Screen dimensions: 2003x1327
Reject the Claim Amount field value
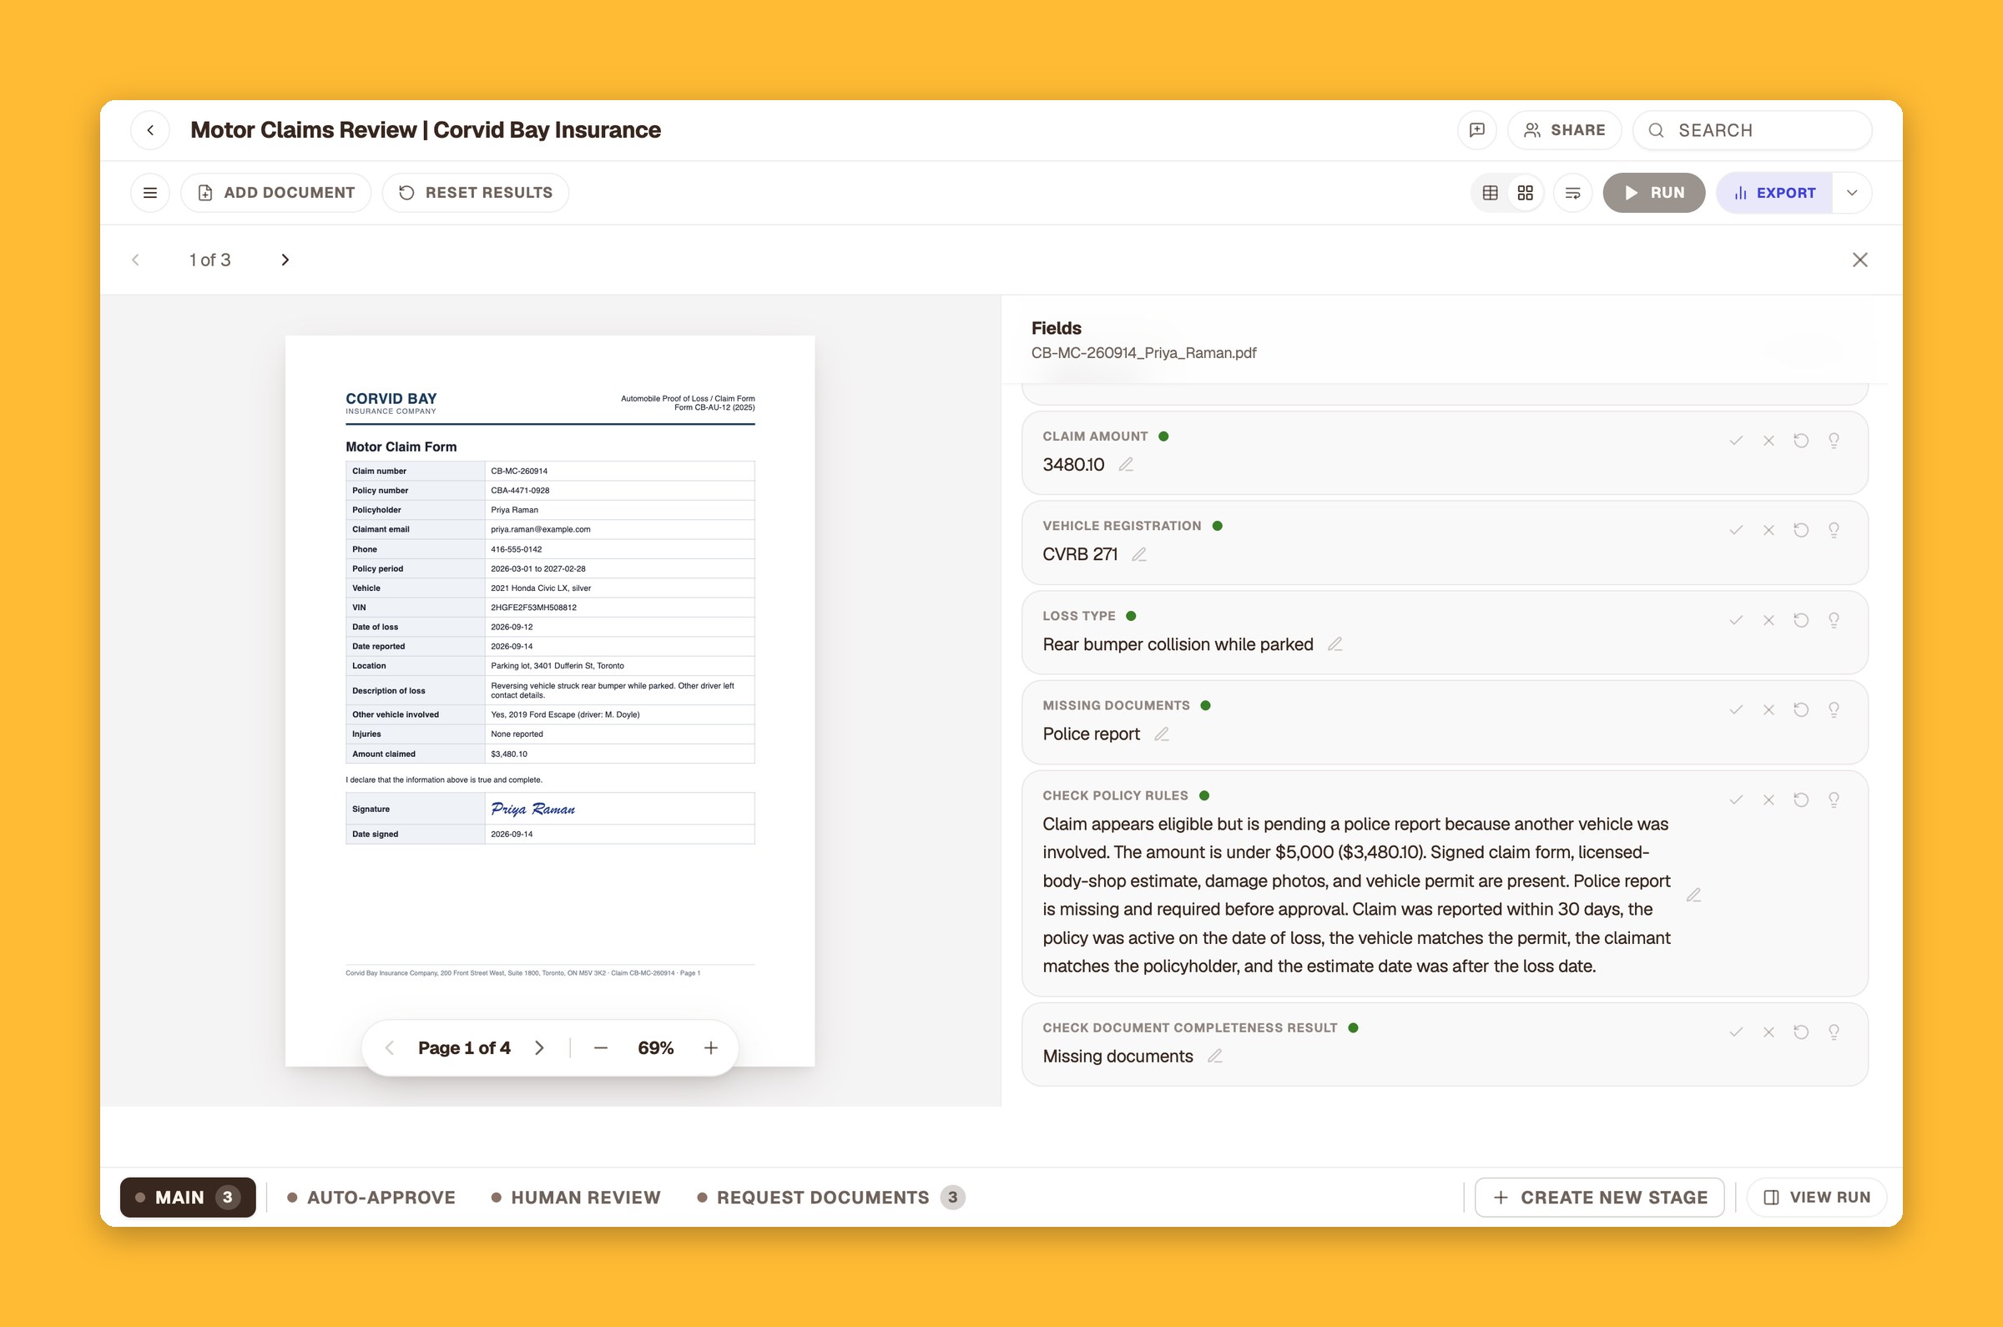pos(1768,440)
